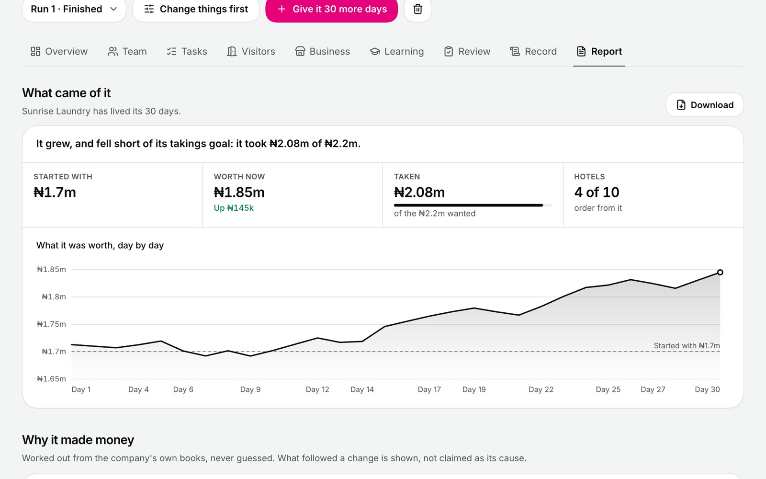Screen dimensions: 766x479
Task: Click Give it 30 more days
Action: (332, 9)
